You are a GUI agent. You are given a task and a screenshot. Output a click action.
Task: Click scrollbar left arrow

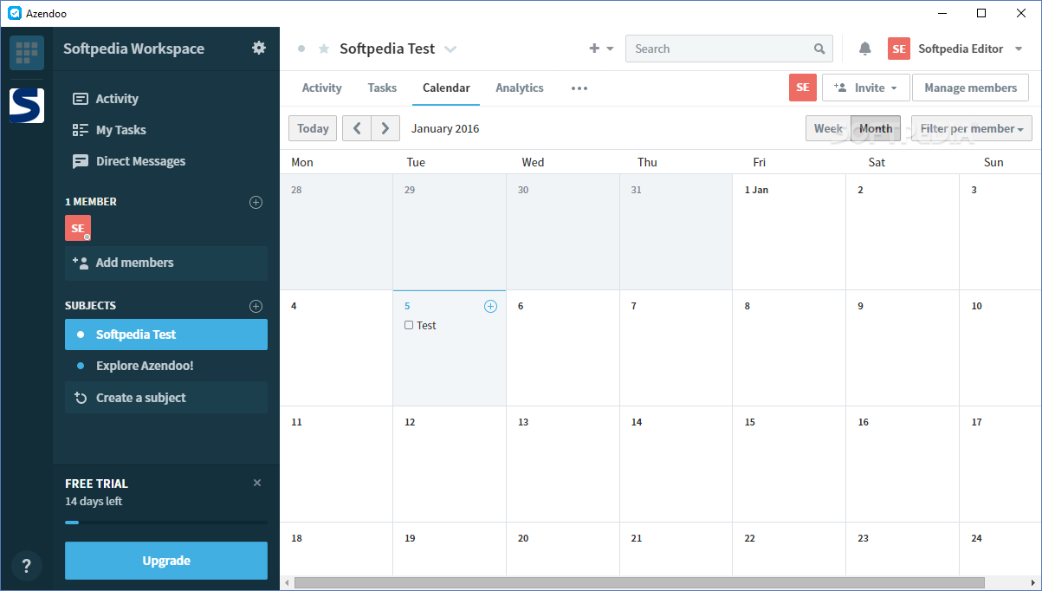tap(287, 583)
